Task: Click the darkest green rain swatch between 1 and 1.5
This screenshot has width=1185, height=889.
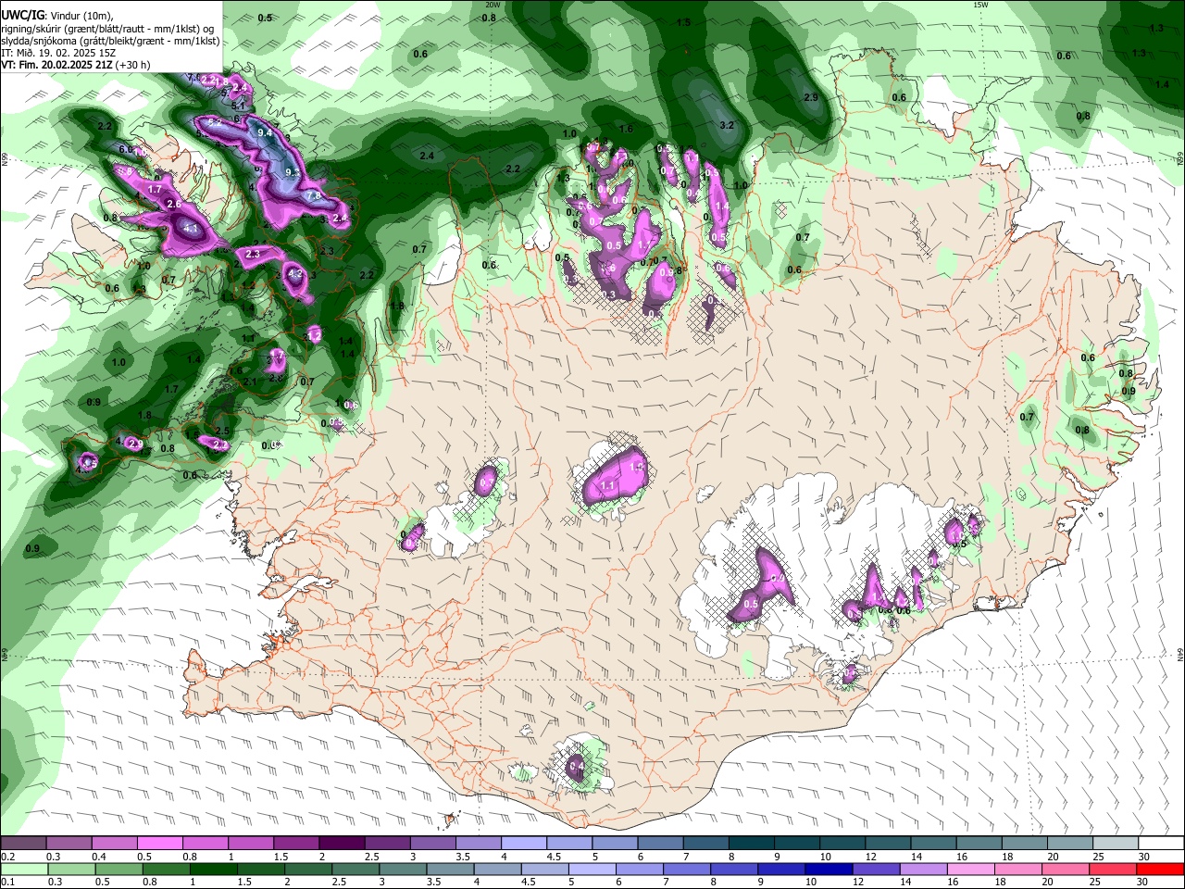Action: click(x=214, y=869)
